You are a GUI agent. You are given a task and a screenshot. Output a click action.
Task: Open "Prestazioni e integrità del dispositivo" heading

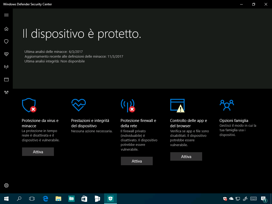click(90, 123)
